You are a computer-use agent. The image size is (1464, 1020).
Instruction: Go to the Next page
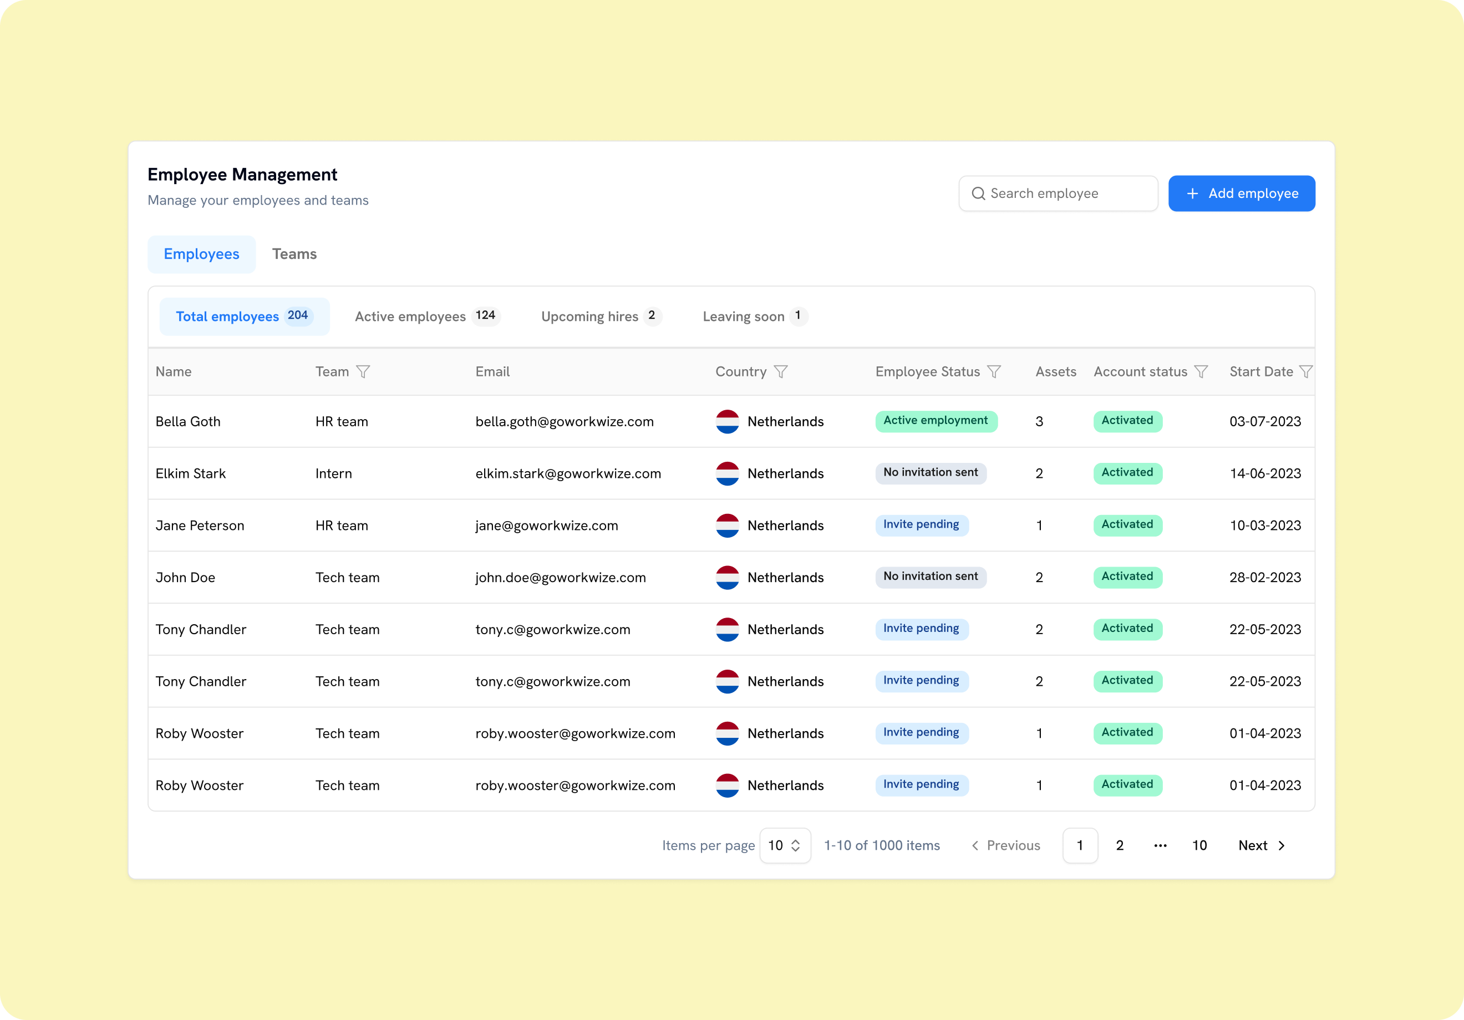click(x=1262, y=845)
